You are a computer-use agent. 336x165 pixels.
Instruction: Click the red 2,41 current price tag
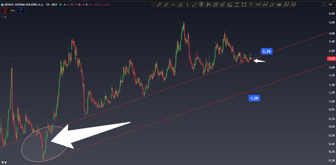click(331, 58)
